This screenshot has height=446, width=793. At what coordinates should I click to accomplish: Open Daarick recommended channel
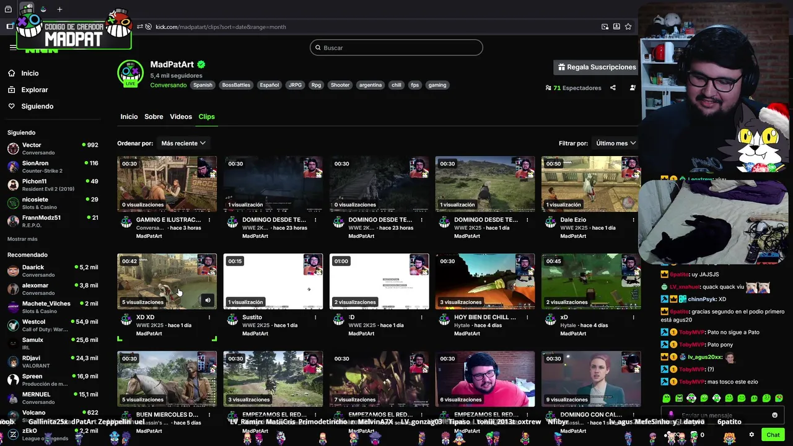pos(53,271)
